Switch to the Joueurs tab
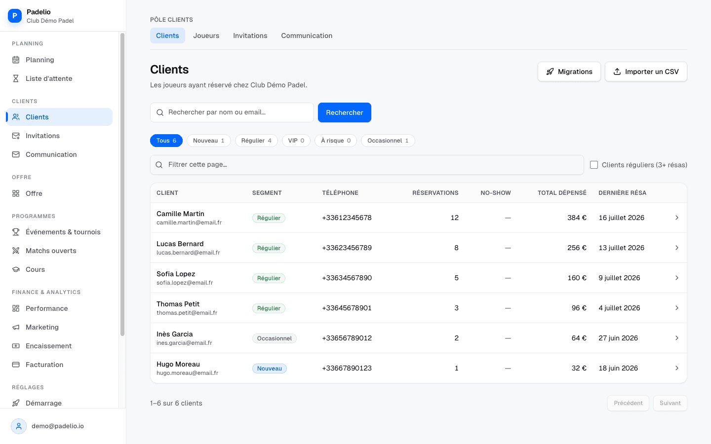The height and width of the screenshot is (444, 711). (206, 36)
